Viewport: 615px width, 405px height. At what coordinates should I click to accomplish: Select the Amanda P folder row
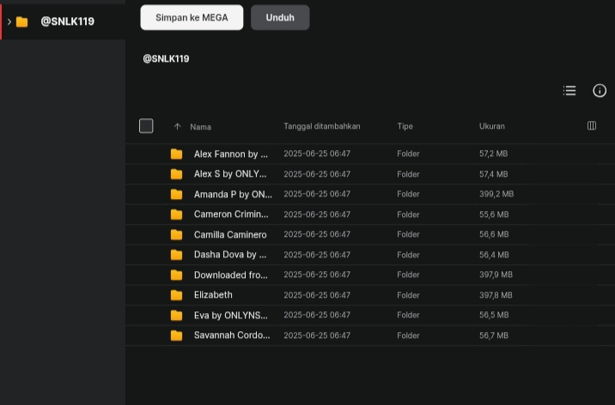pyautogui.click(x=370, y=194)
